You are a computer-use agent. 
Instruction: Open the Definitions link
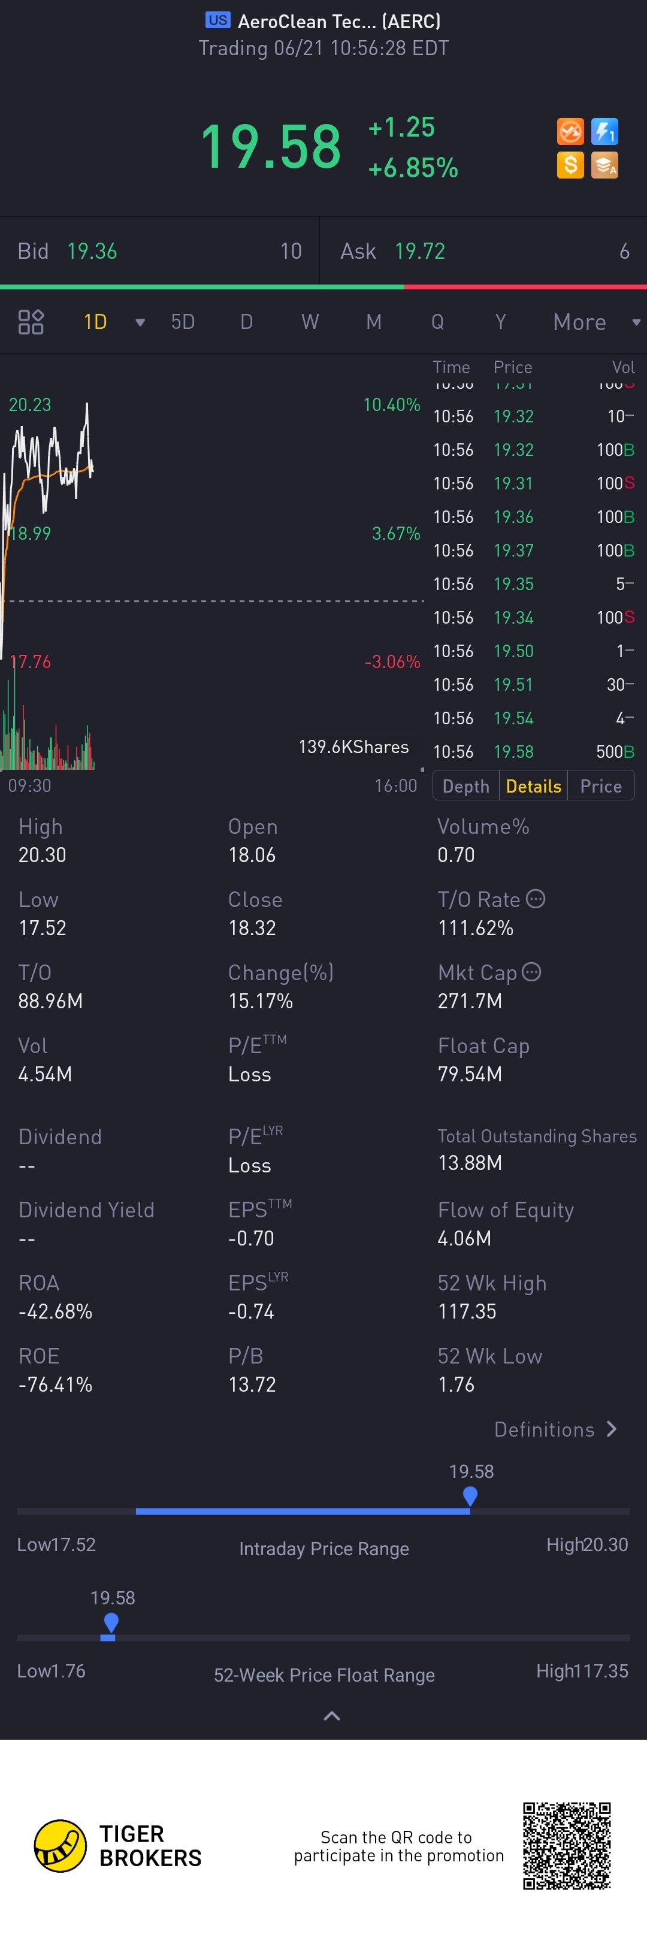[x=555, y=1429]
